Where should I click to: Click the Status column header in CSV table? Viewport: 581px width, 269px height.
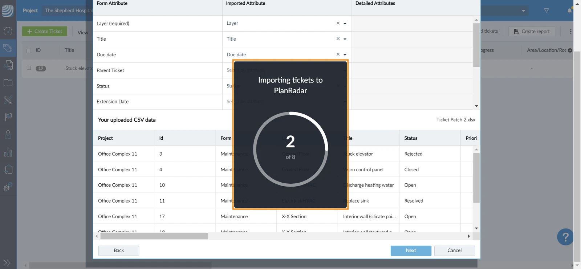pyautogui.click(x=411, y=138)
